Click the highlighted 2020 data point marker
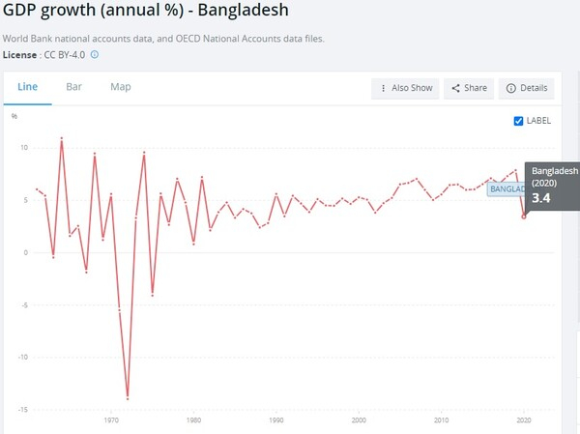 point(524,217)
